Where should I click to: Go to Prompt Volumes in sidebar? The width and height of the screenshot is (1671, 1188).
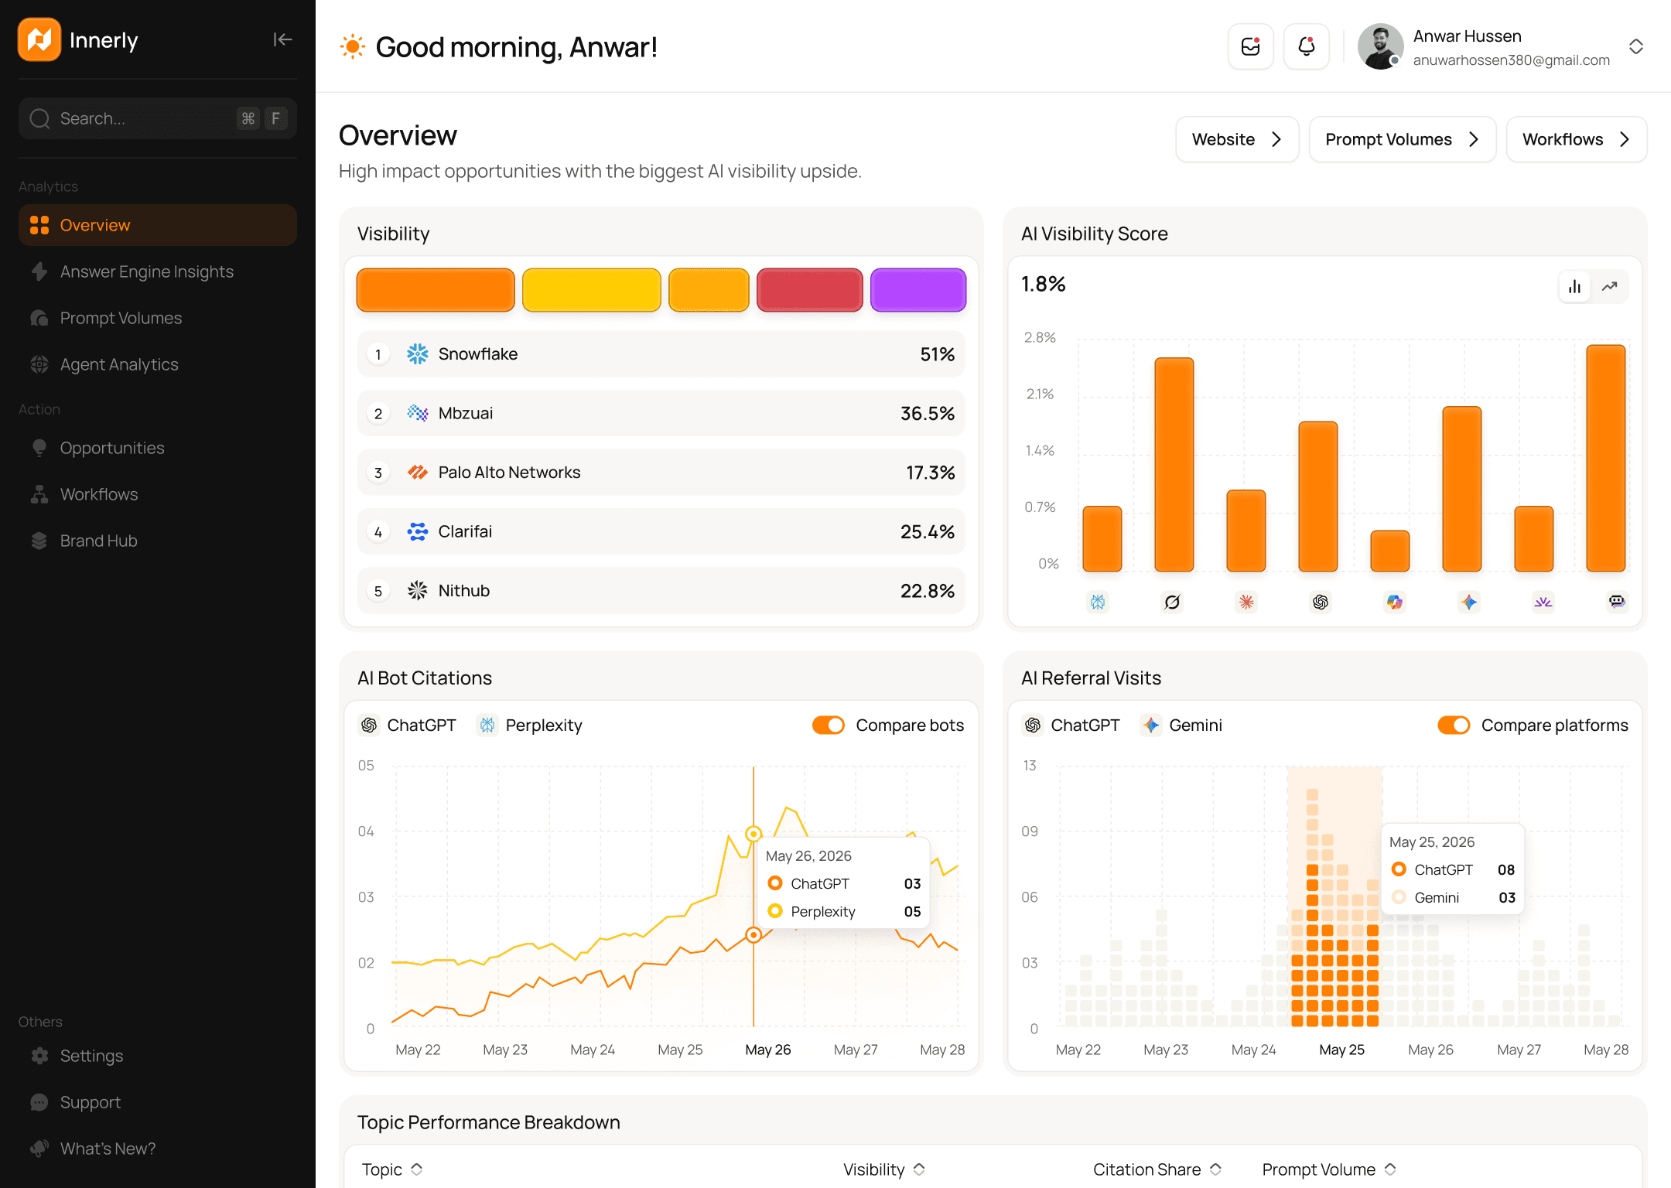click(x=158, y=318)
